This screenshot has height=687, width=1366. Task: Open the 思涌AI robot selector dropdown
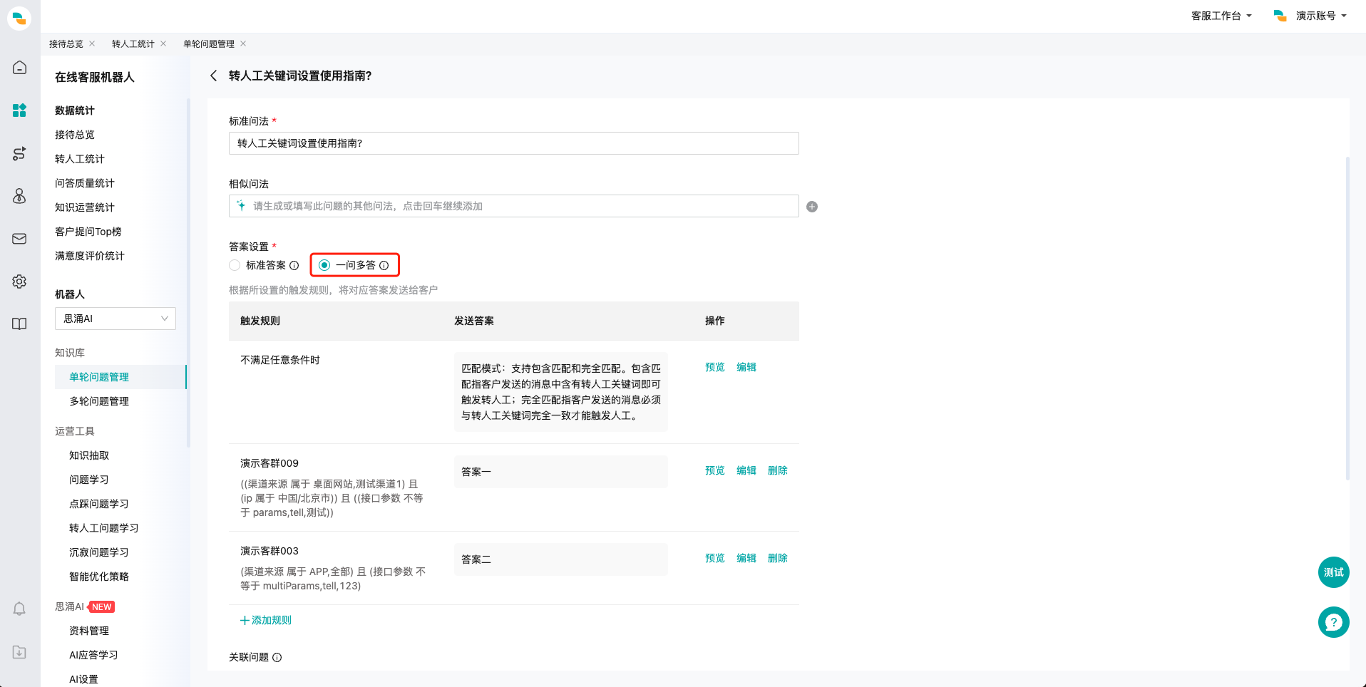tap(115, 319)
